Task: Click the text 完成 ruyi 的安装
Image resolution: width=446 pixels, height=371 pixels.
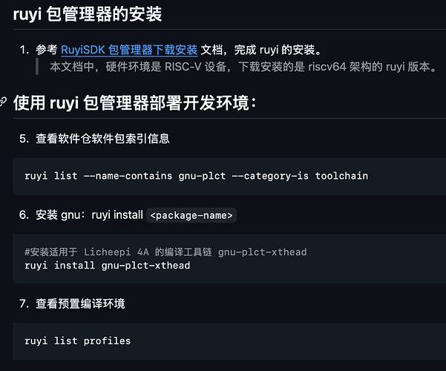Action: (278, 50)
